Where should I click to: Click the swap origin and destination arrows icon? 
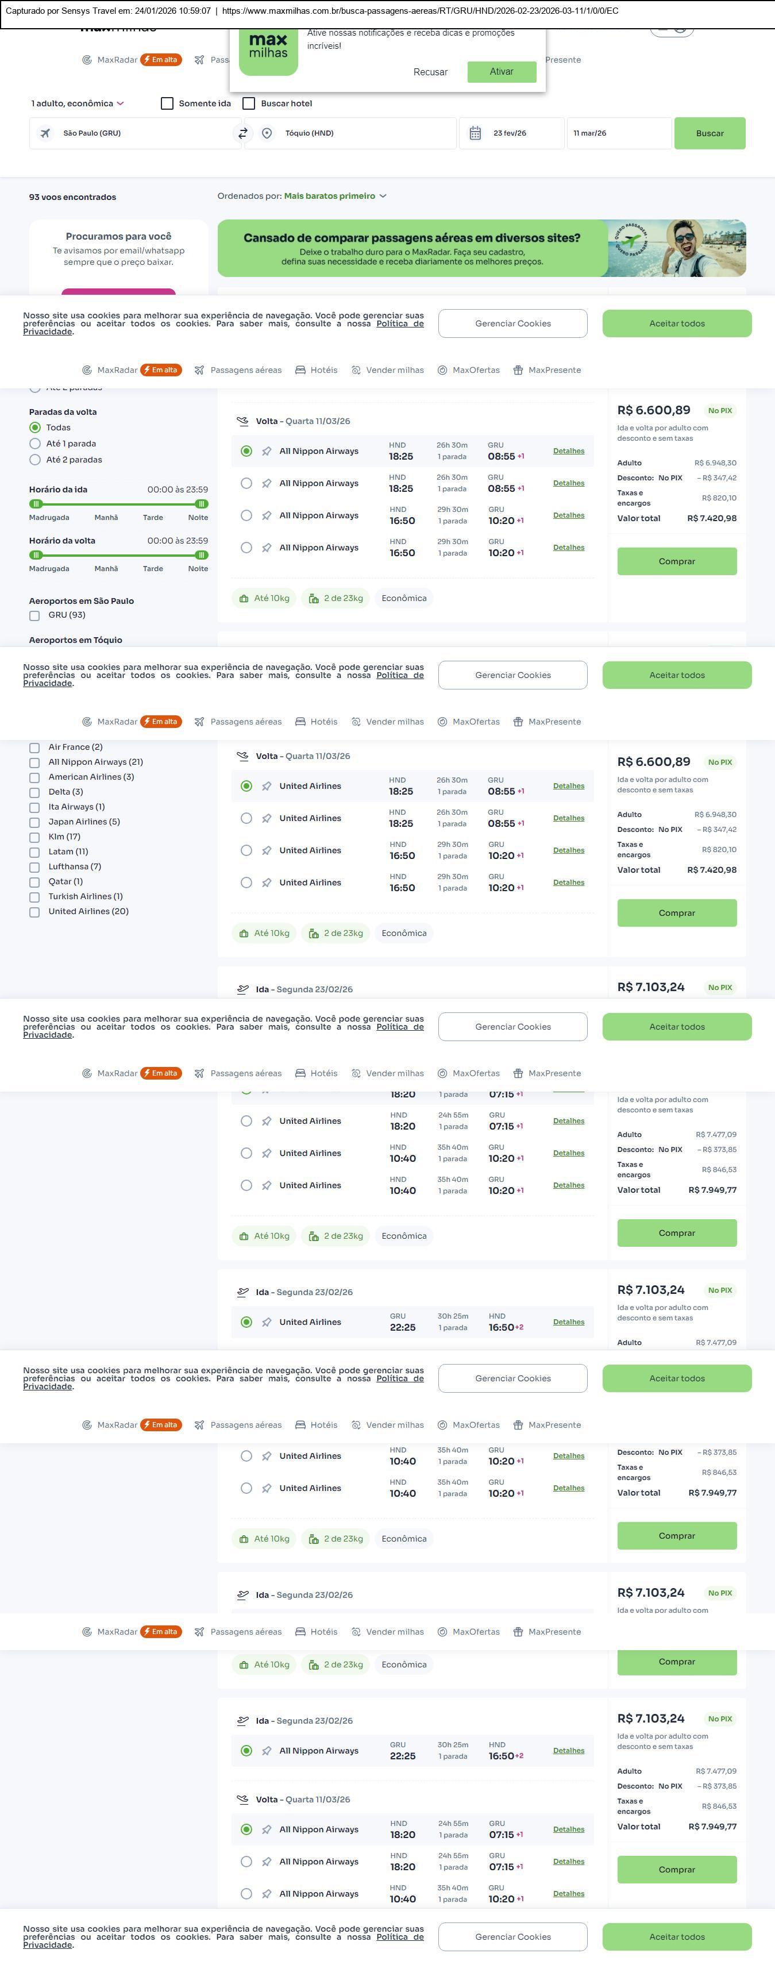click(x=242, y=133)
